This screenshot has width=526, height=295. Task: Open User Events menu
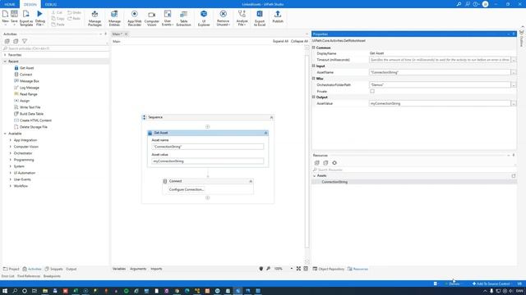(x=168, y=18)
